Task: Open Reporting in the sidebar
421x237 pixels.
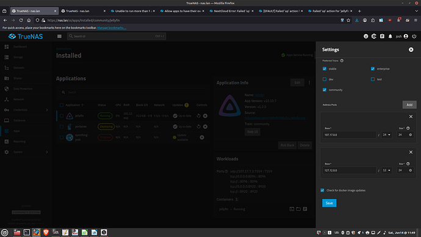Action: 26,141
